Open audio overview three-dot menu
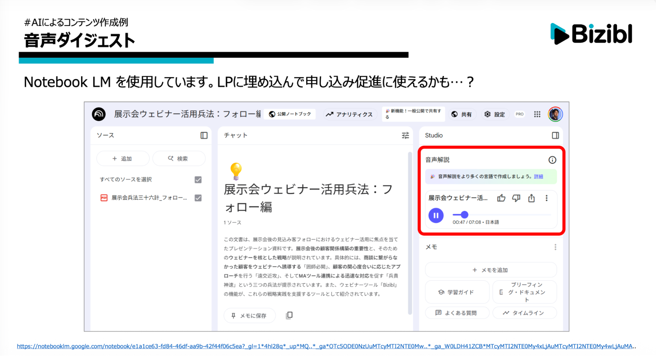656x356 pixels. [546, 198]
